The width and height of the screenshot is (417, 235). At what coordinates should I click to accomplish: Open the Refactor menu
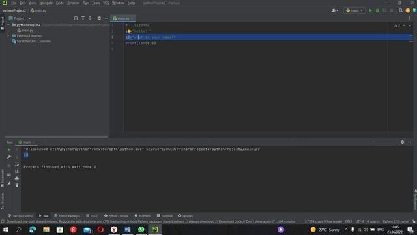(74, 3)
